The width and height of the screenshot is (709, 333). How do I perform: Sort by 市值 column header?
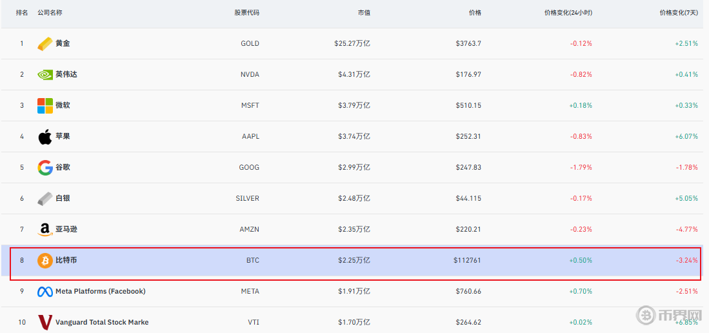[x=364, y=13]
